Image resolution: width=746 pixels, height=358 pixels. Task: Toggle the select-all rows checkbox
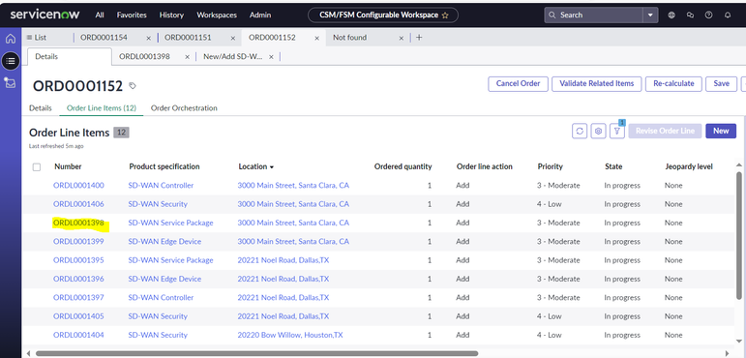click(37, 167)
